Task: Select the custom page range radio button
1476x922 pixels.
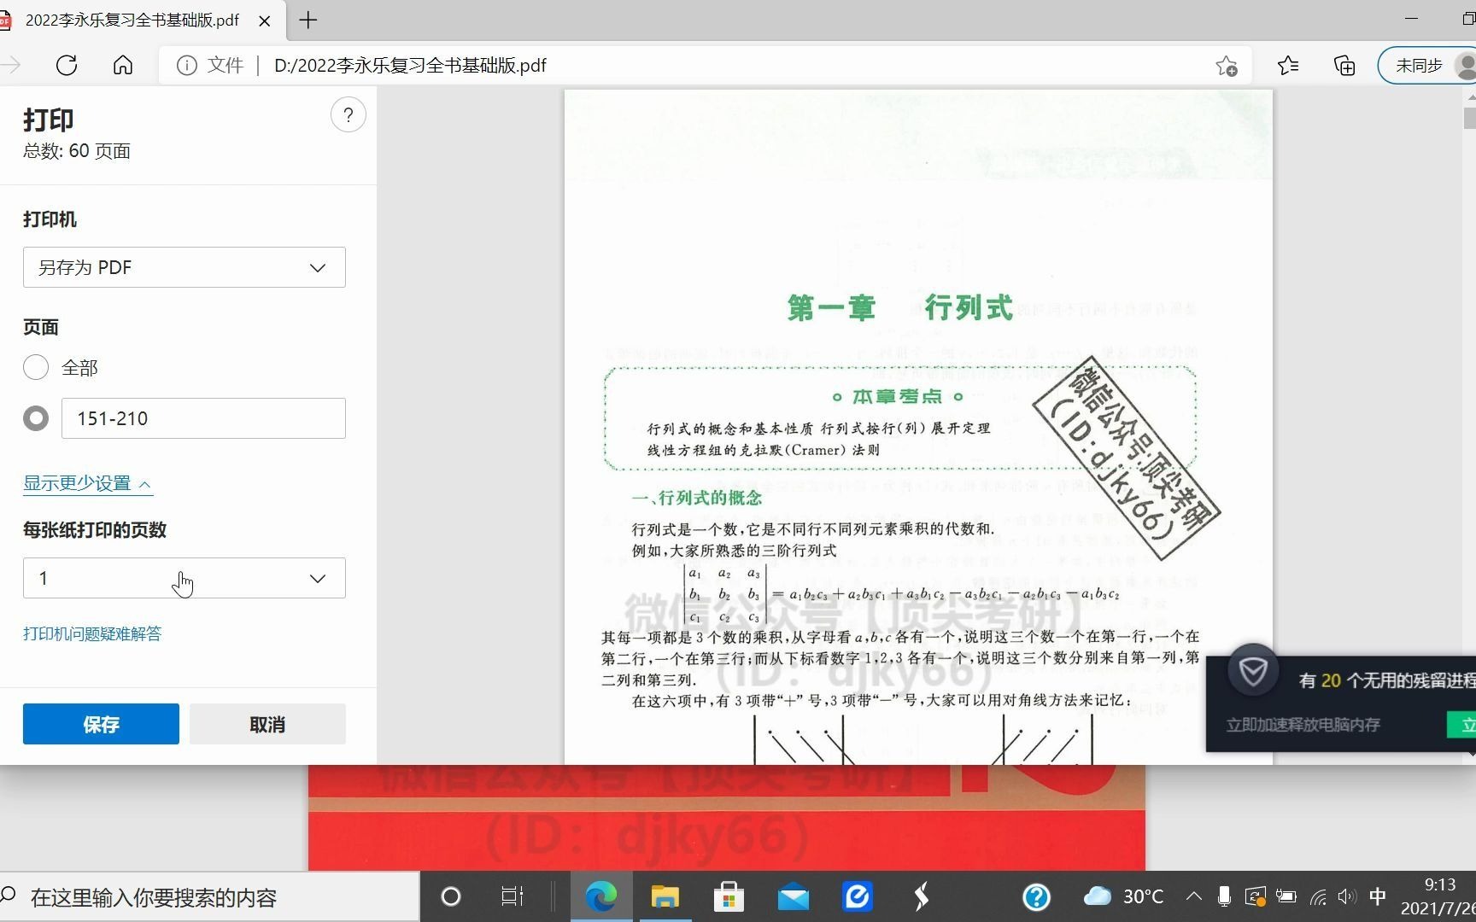Action: pyautogui.click(x=36, y=418)
